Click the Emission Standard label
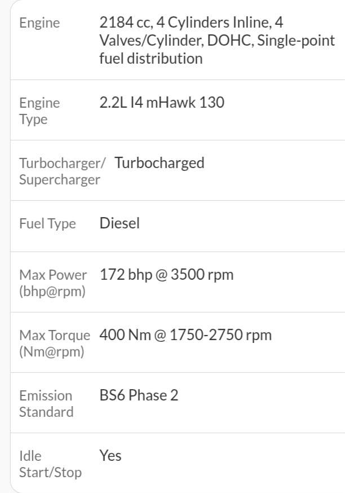This screenshot has height=493, width=345. point(46,403)
